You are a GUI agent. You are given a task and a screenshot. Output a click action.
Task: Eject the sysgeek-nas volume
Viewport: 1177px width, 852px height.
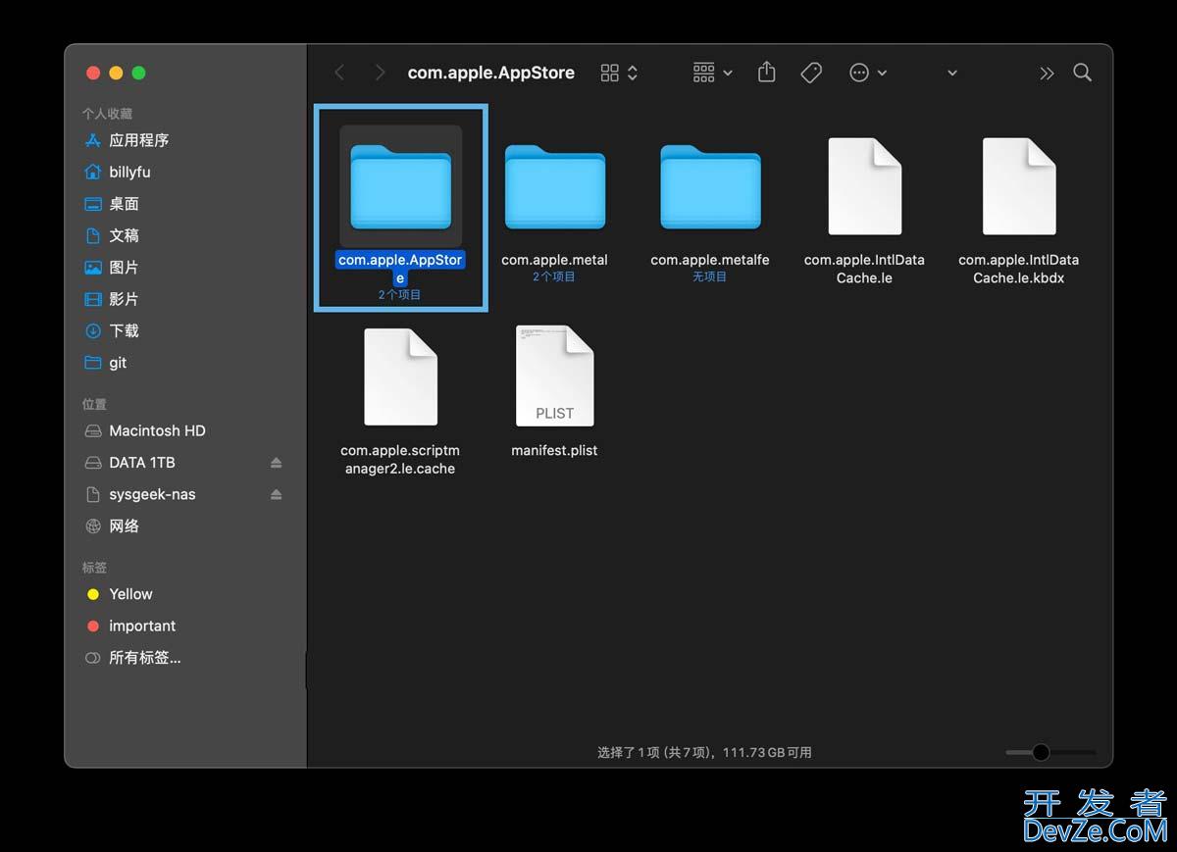click(276, 494)
